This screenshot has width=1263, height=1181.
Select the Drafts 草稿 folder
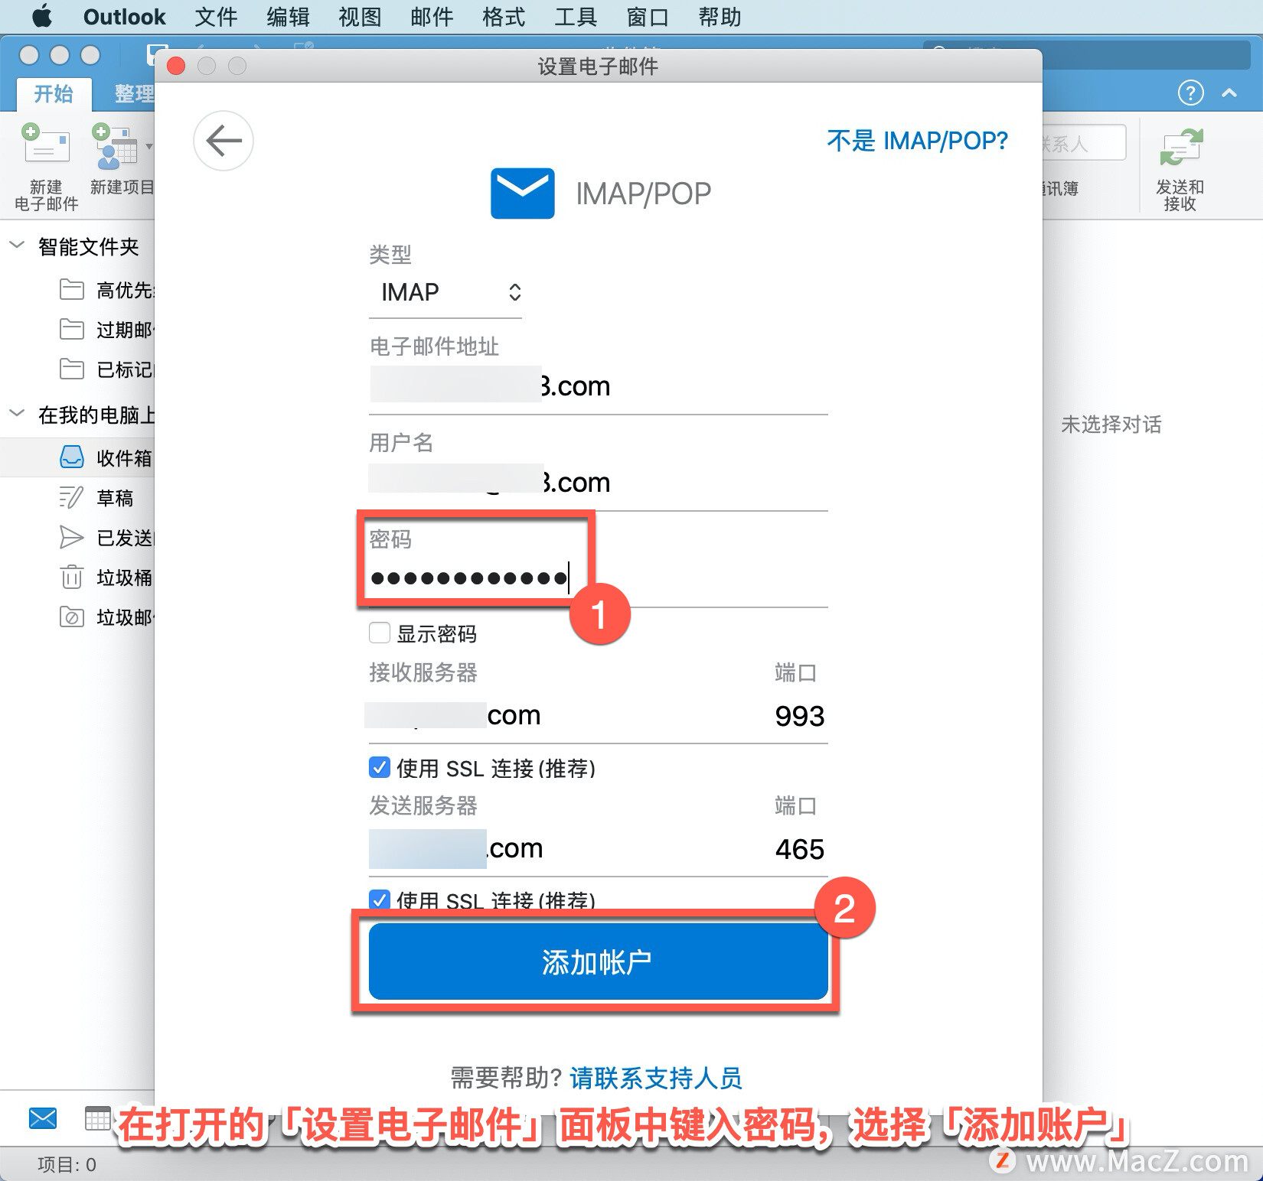tap(77, 498)
